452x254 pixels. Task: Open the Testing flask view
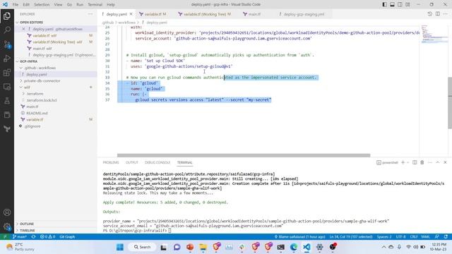pyautogui.click(x=7, y=100)
